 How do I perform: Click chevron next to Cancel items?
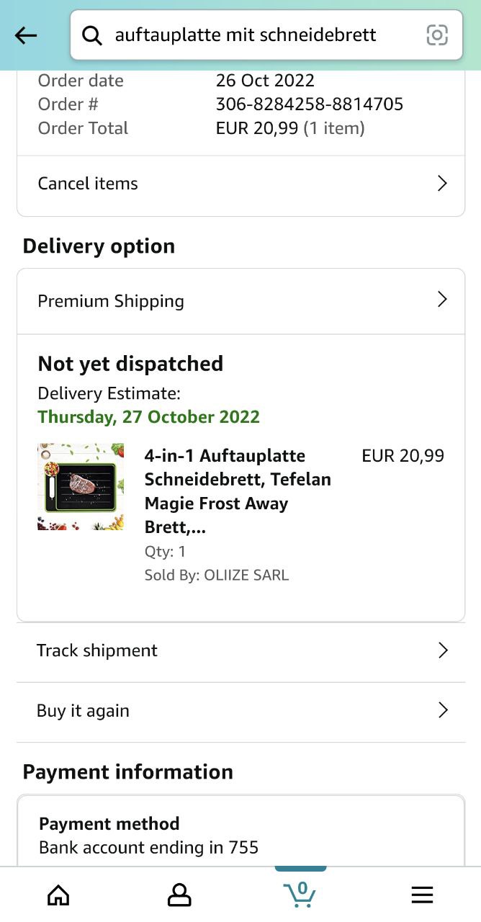click(x=442, y=184)
